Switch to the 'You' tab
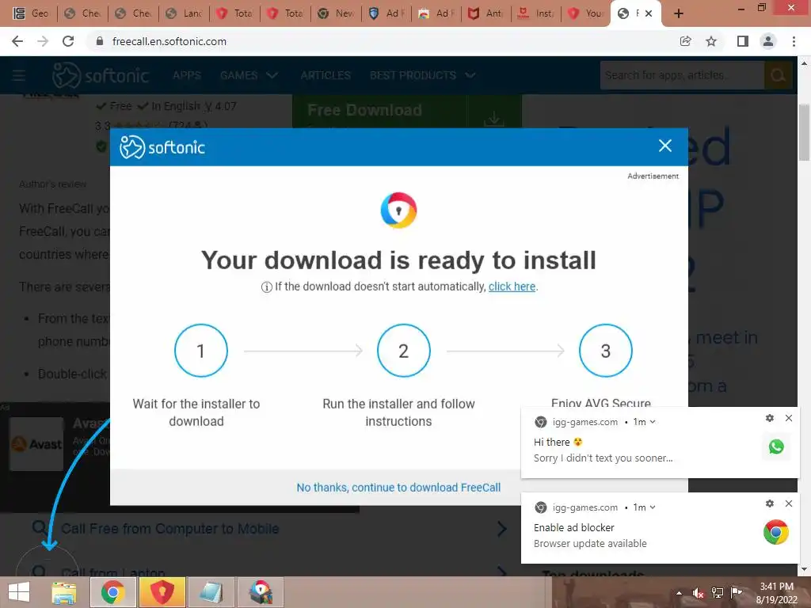811x608 pixels. click(x=587, y=13)
